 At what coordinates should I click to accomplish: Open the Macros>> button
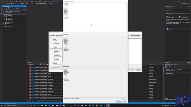point(124,99)
